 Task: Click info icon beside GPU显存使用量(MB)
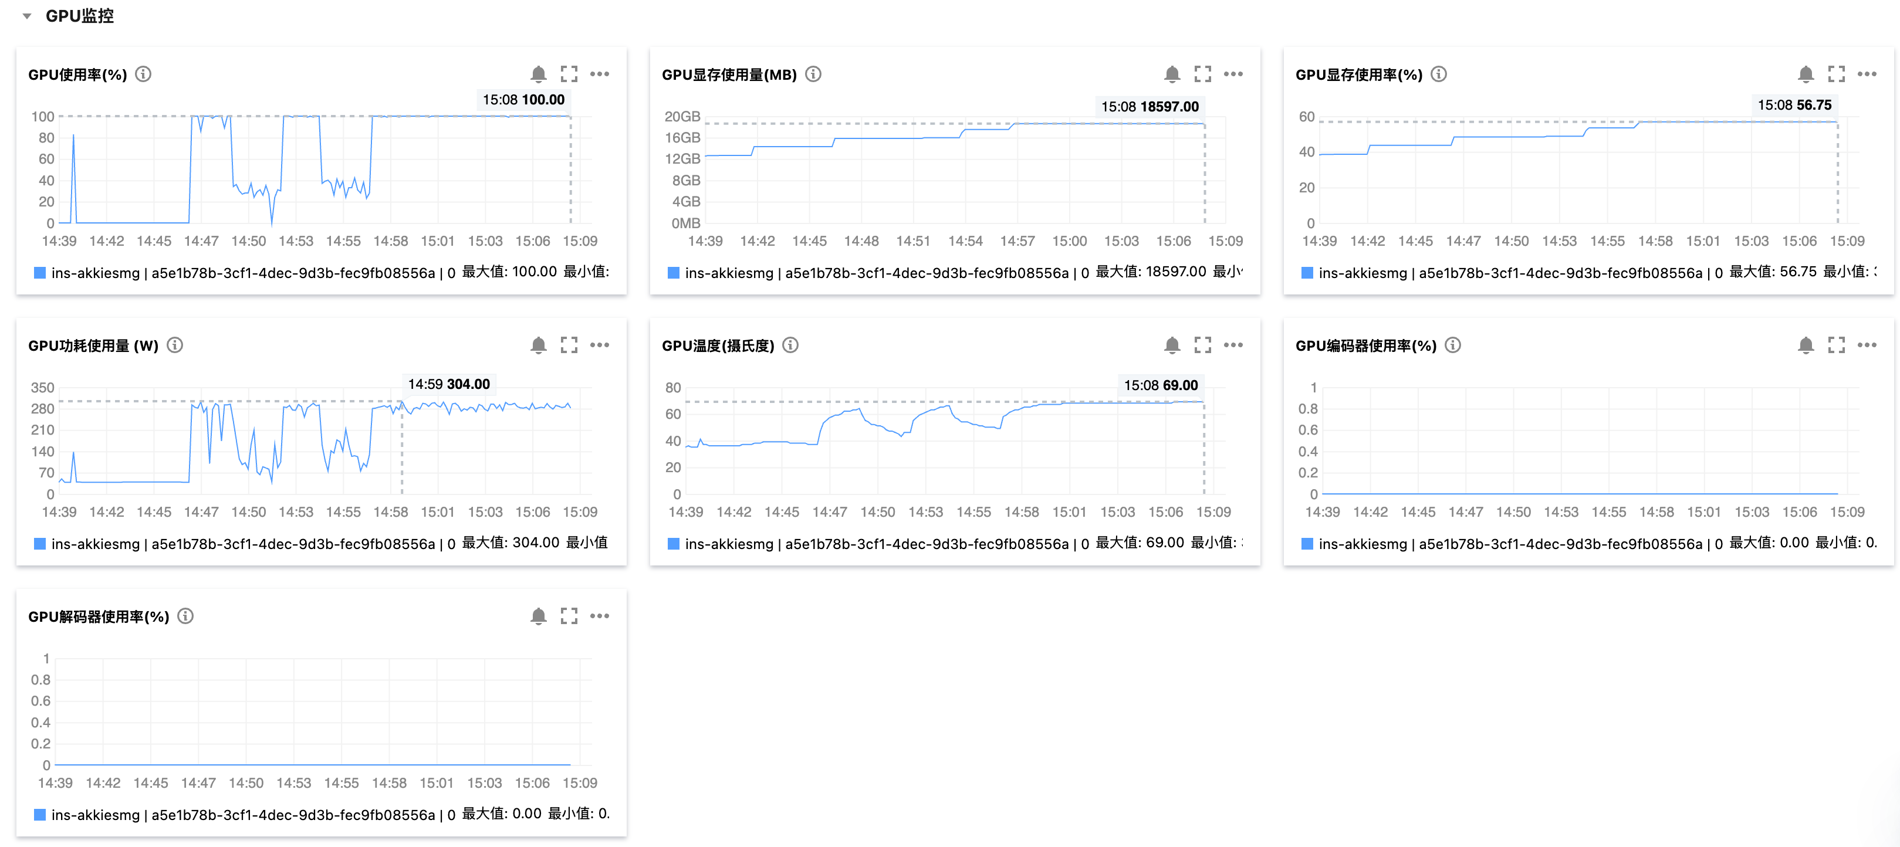pyautogui.click(x=813, y=74)
